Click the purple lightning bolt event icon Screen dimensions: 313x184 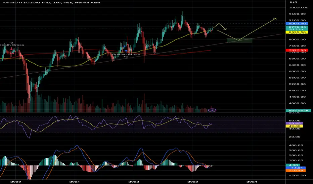[x=212, y=110]
